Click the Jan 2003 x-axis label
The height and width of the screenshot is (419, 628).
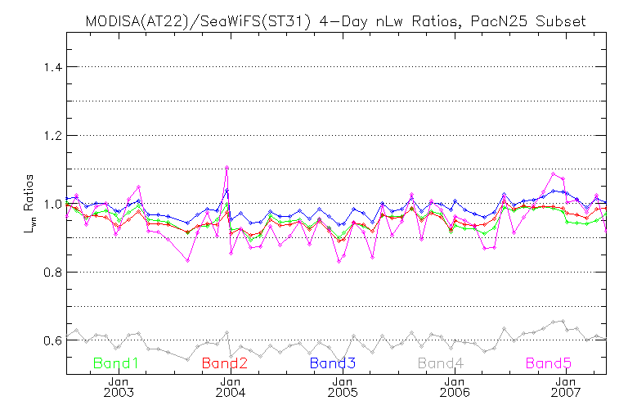[x=119, y=387]
